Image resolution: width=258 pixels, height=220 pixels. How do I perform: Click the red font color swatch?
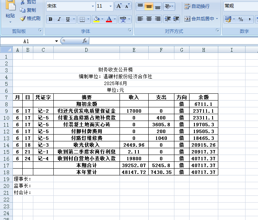[109, 19]
